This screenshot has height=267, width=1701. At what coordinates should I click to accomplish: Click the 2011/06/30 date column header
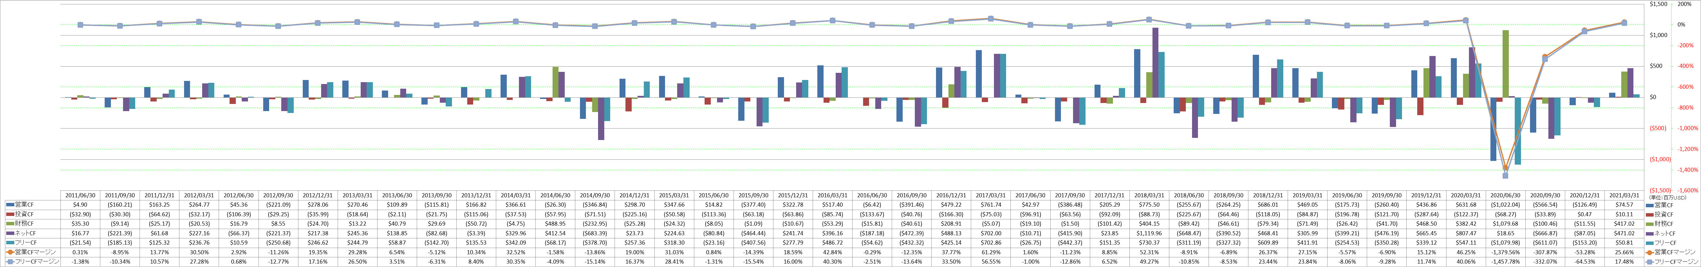coord(80,196)
